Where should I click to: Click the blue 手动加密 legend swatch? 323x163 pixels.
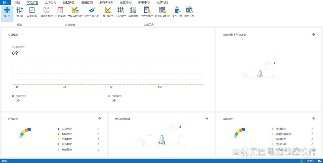pos(59,129)
